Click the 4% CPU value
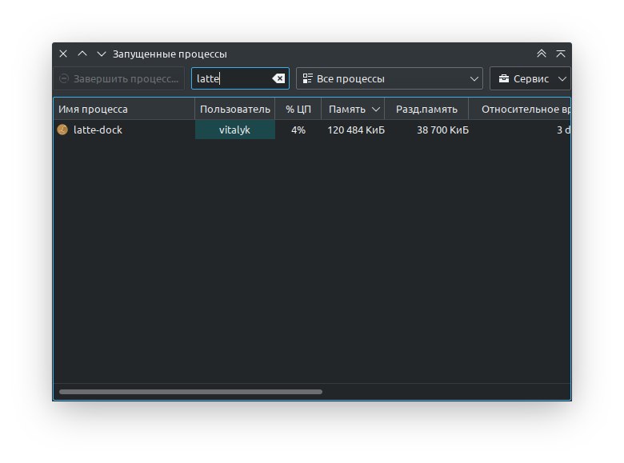 pos(298,130)
